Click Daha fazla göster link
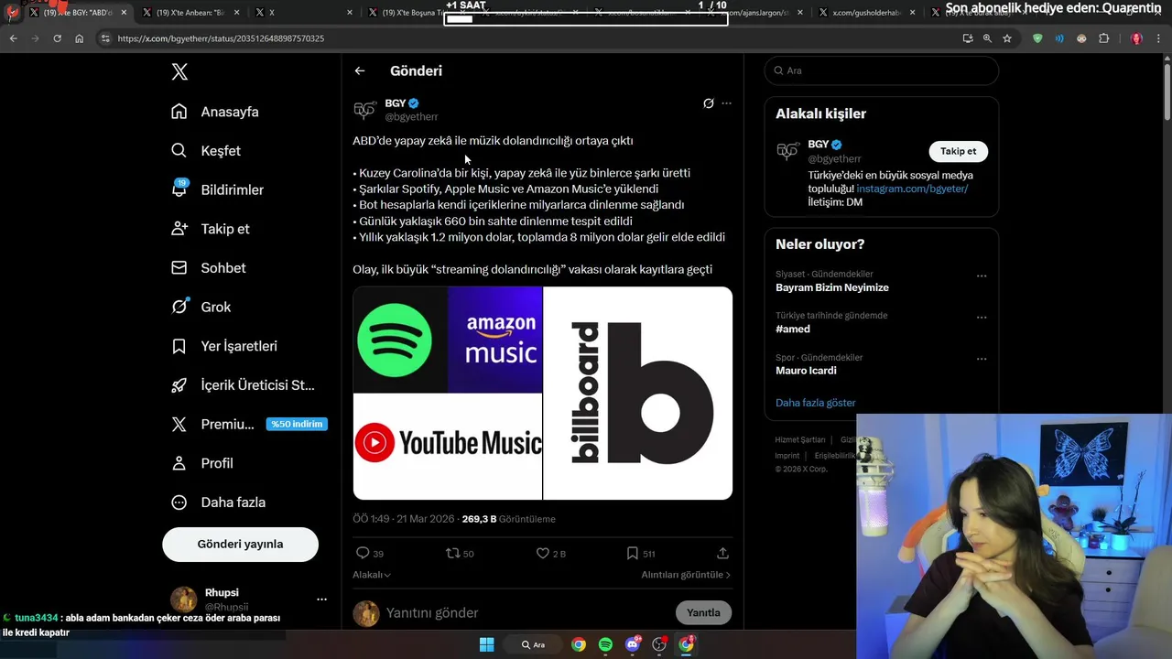The image size is (1172, 659). click(x=816, y=403)
